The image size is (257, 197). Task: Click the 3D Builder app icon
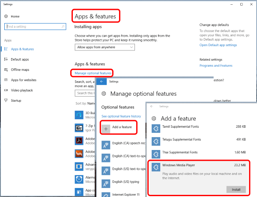79,115
